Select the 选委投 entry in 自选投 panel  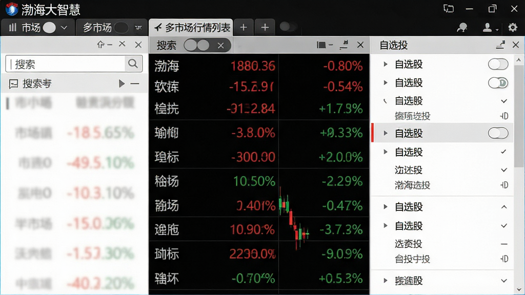click(x=442, y=244)
